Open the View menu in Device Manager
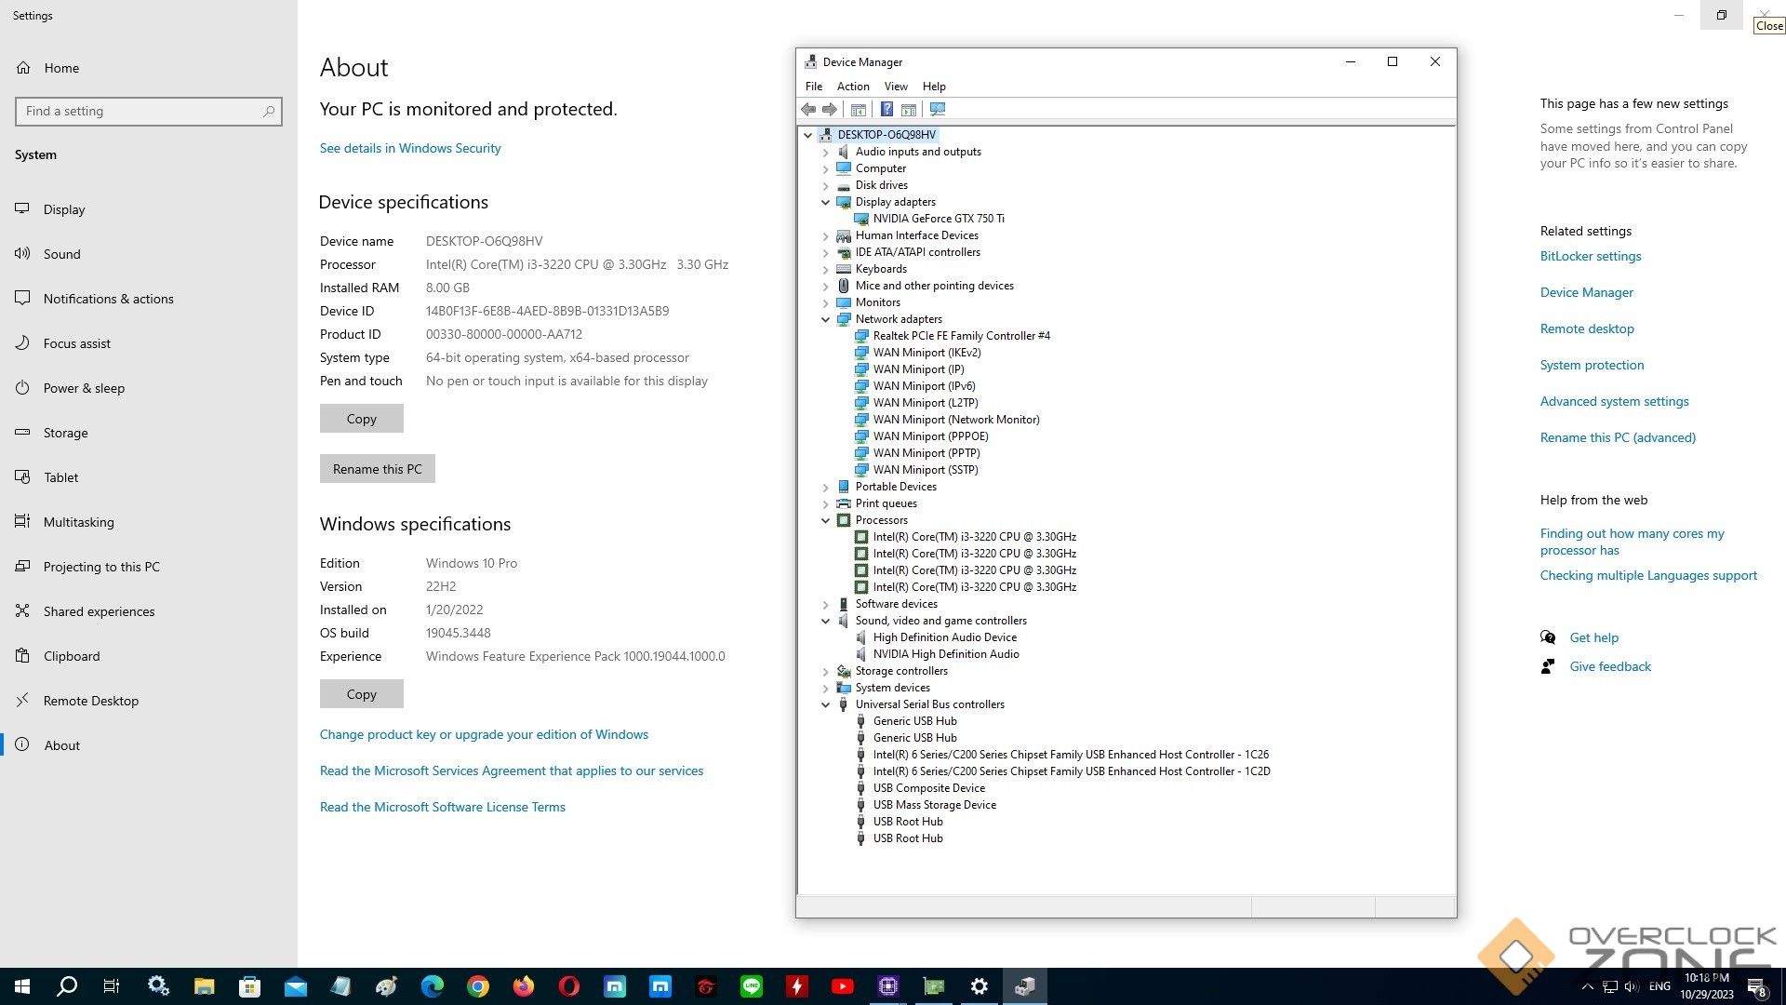 (x=895, y=87)
